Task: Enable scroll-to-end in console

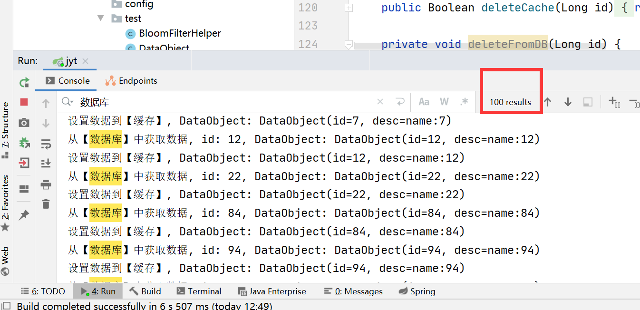Action: tap(46, 164)
